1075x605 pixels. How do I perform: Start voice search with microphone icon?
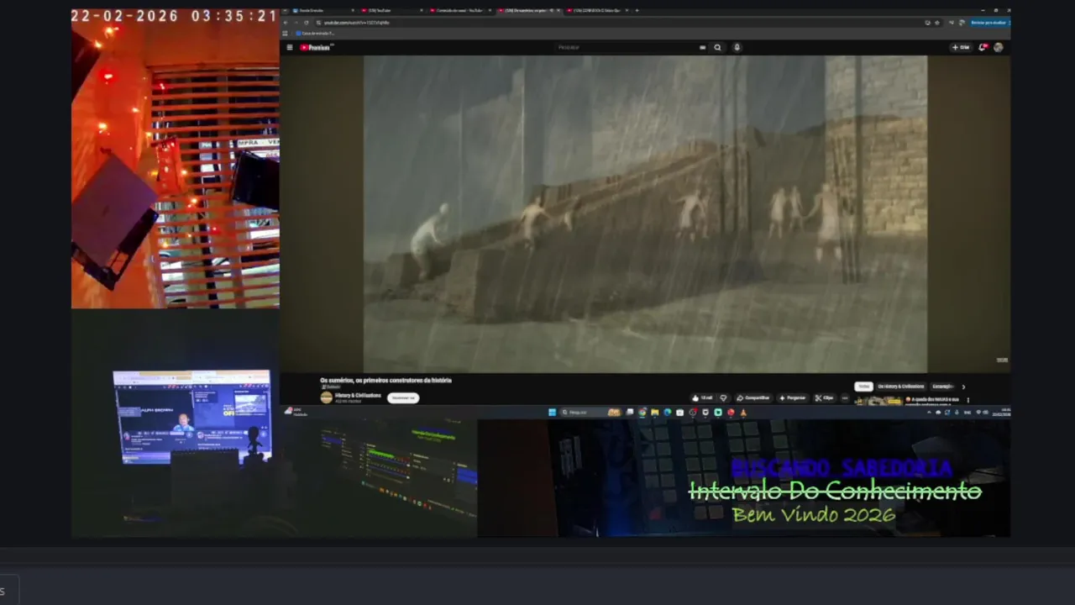[x=737, y=47]
